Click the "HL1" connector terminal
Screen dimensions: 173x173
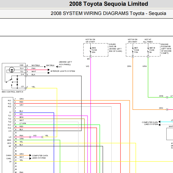point(9,101)
